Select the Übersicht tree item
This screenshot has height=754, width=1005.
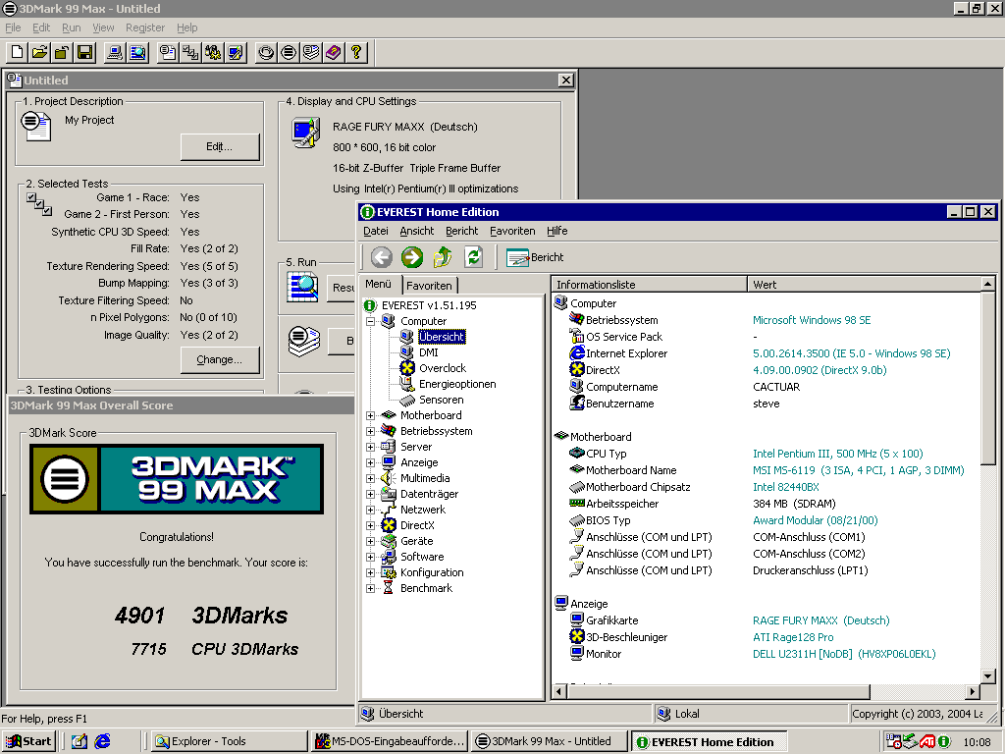point(442,337)
